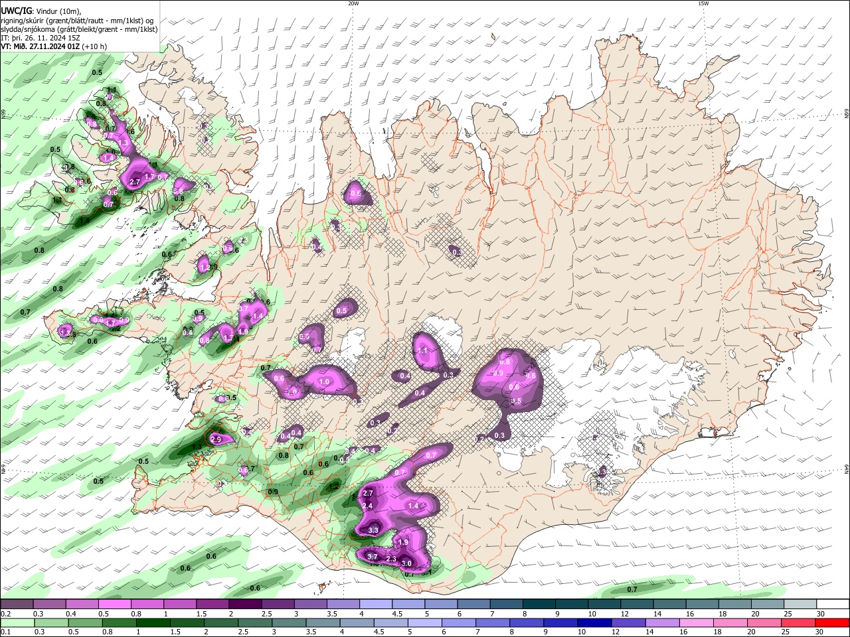Screen dimensions: 850x637
Task: Click the '2.9' precipitation value on the map
Action: [215, 439]
